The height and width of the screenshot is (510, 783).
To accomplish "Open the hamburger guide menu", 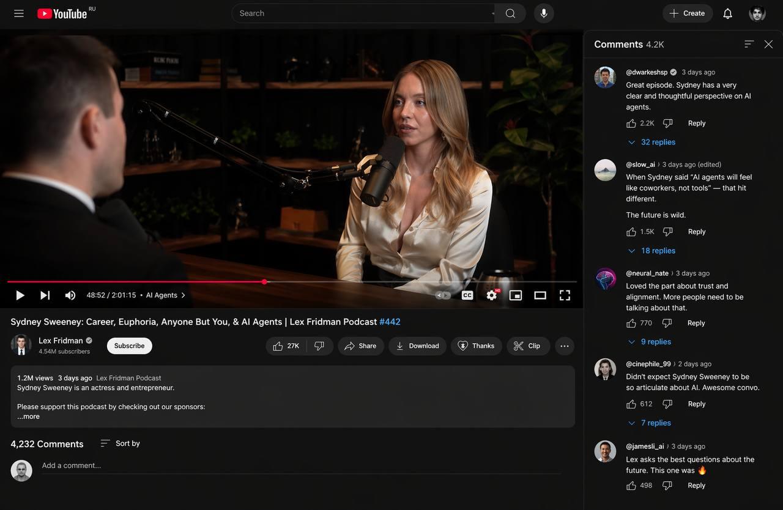I will pos(19,13).
